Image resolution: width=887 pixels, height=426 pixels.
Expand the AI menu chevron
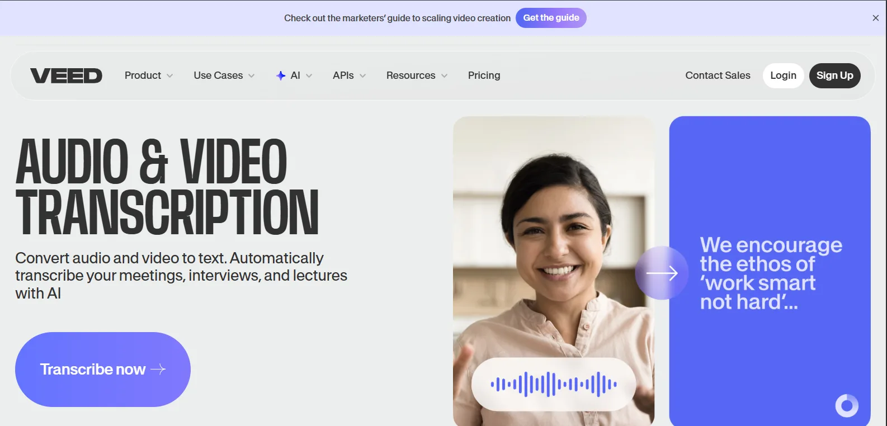click(x=309, y=76)
